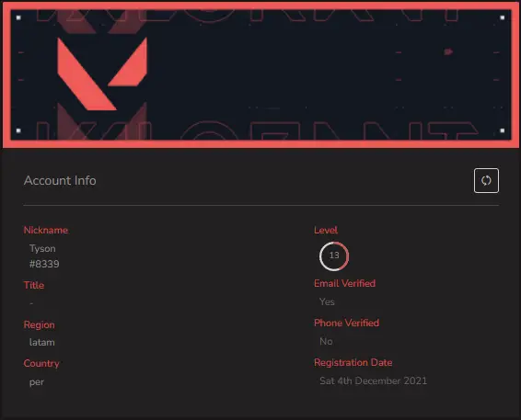
Task: Click the email verified Yes value
Action: [327, 301]
